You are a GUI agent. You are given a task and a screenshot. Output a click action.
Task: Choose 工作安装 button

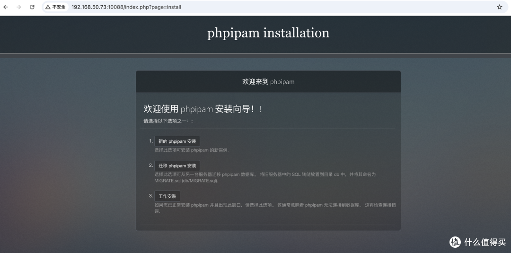[x=167, y=196]
